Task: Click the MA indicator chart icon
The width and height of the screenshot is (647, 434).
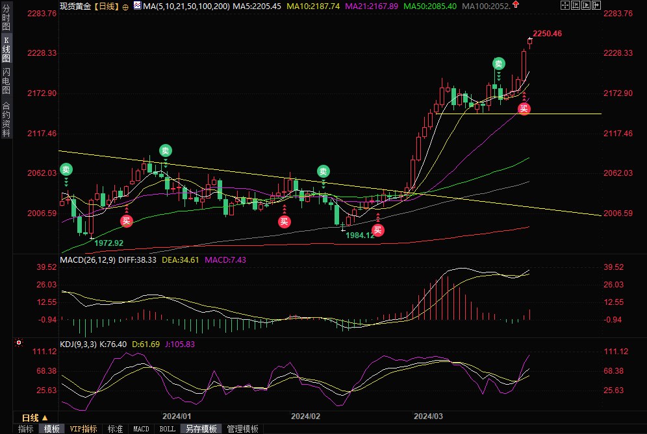Action: (x=136, y=6)
